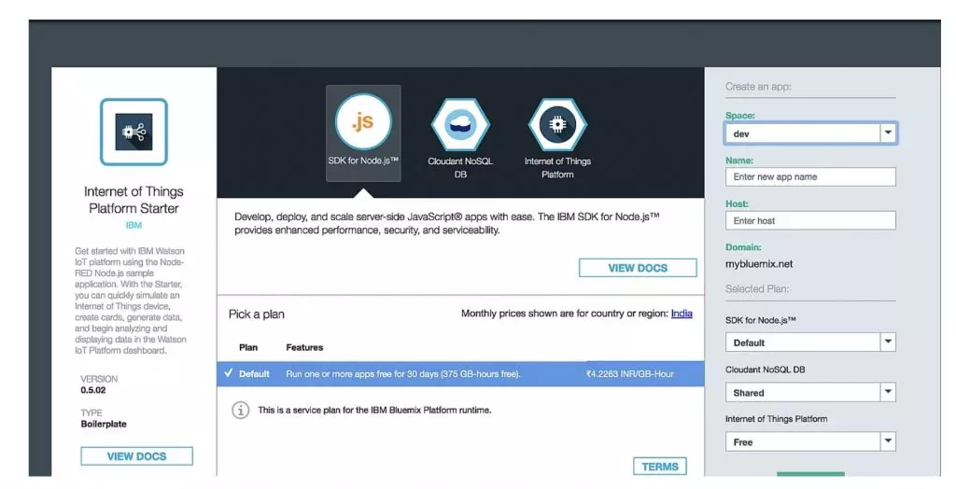Expand the SDK for Node.js plan dropdown
This screenshot has width=956, height=489.
click(810, 342)
